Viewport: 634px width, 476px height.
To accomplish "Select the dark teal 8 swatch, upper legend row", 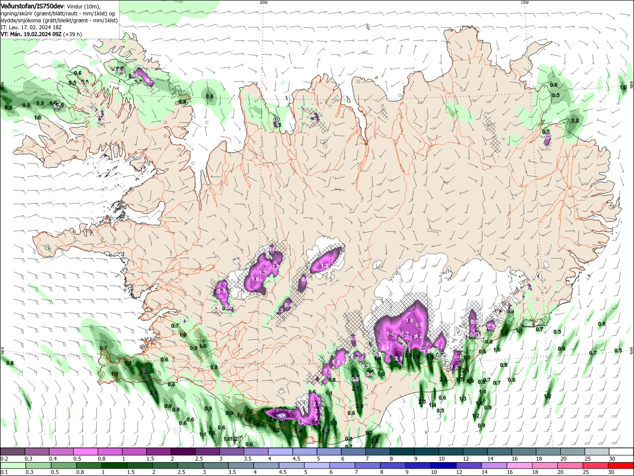I will tap(402, 452).
